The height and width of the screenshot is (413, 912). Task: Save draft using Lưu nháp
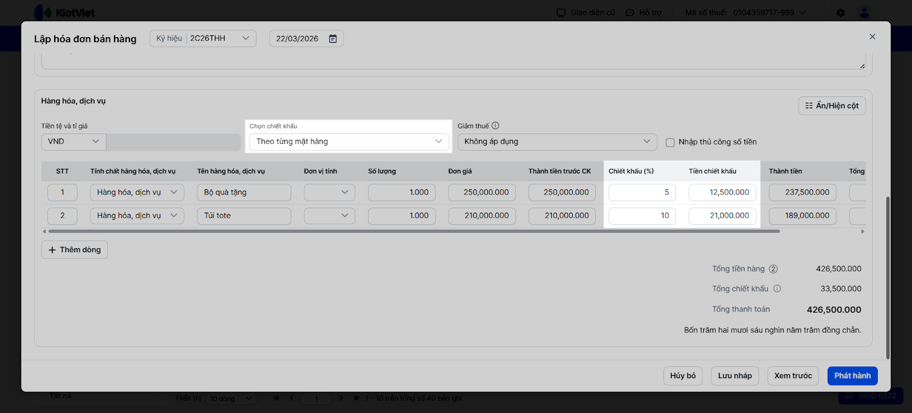point(735,376)
